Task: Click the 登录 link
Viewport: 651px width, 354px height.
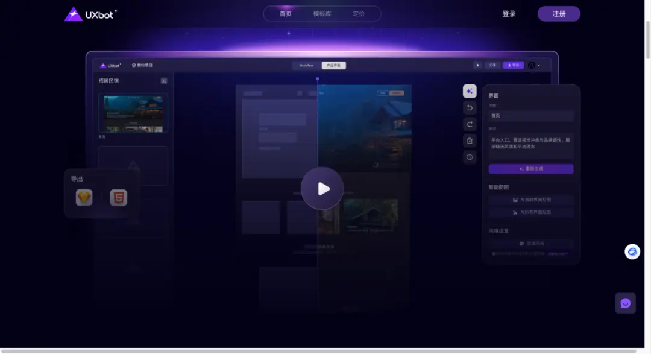Action: click(x=509, y=14)
